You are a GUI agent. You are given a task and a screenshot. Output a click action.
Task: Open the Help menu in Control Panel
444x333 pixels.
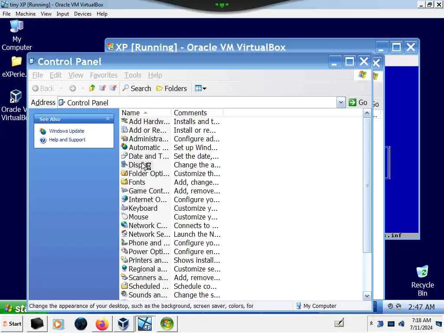coord(155,75)
